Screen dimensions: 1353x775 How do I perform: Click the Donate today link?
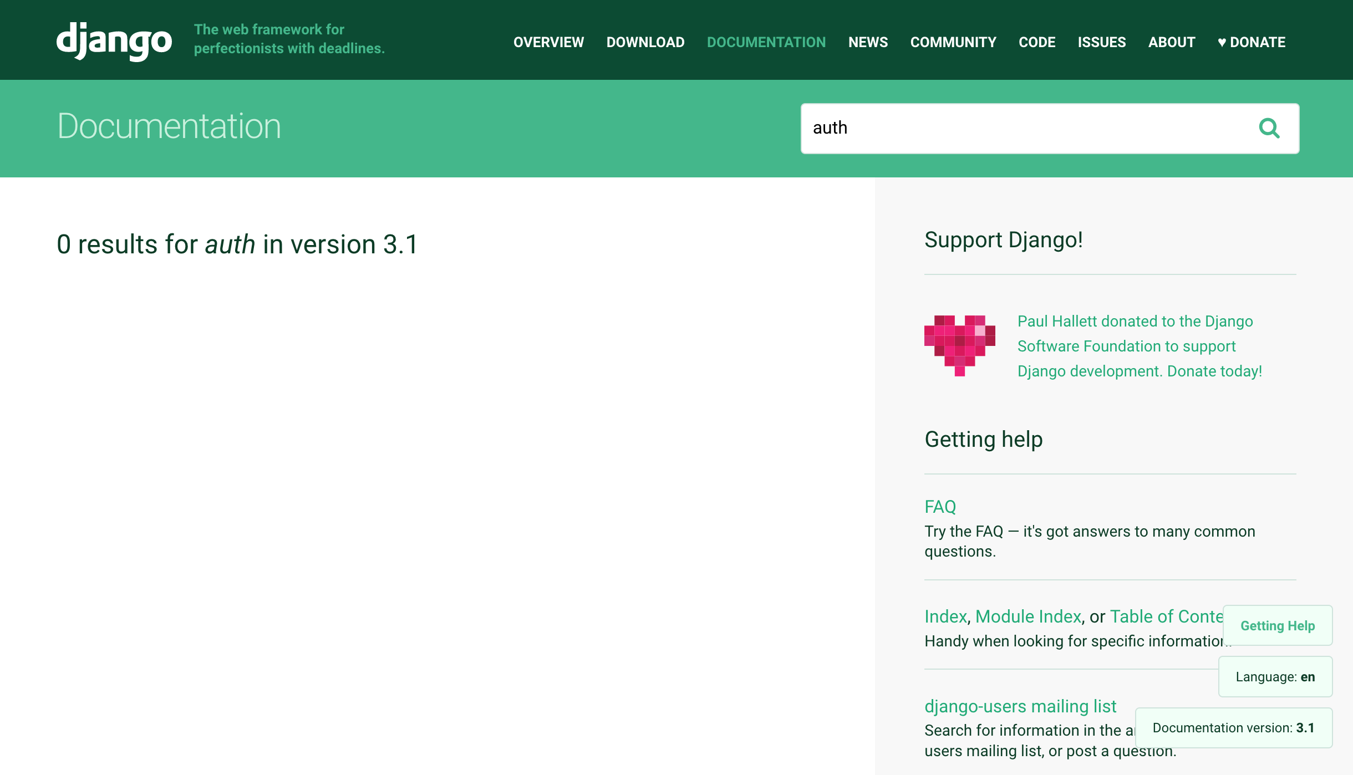(x=1212, y=371)
